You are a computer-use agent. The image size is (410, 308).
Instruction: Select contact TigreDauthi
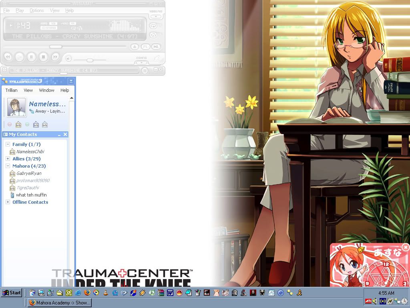coord(27,188)
